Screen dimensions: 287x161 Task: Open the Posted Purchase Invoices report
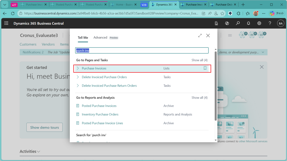tap(99, 106)
